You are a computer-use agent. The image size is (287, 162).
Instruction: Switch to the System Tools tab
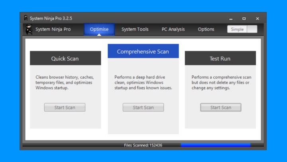click(x=135, y=29)
